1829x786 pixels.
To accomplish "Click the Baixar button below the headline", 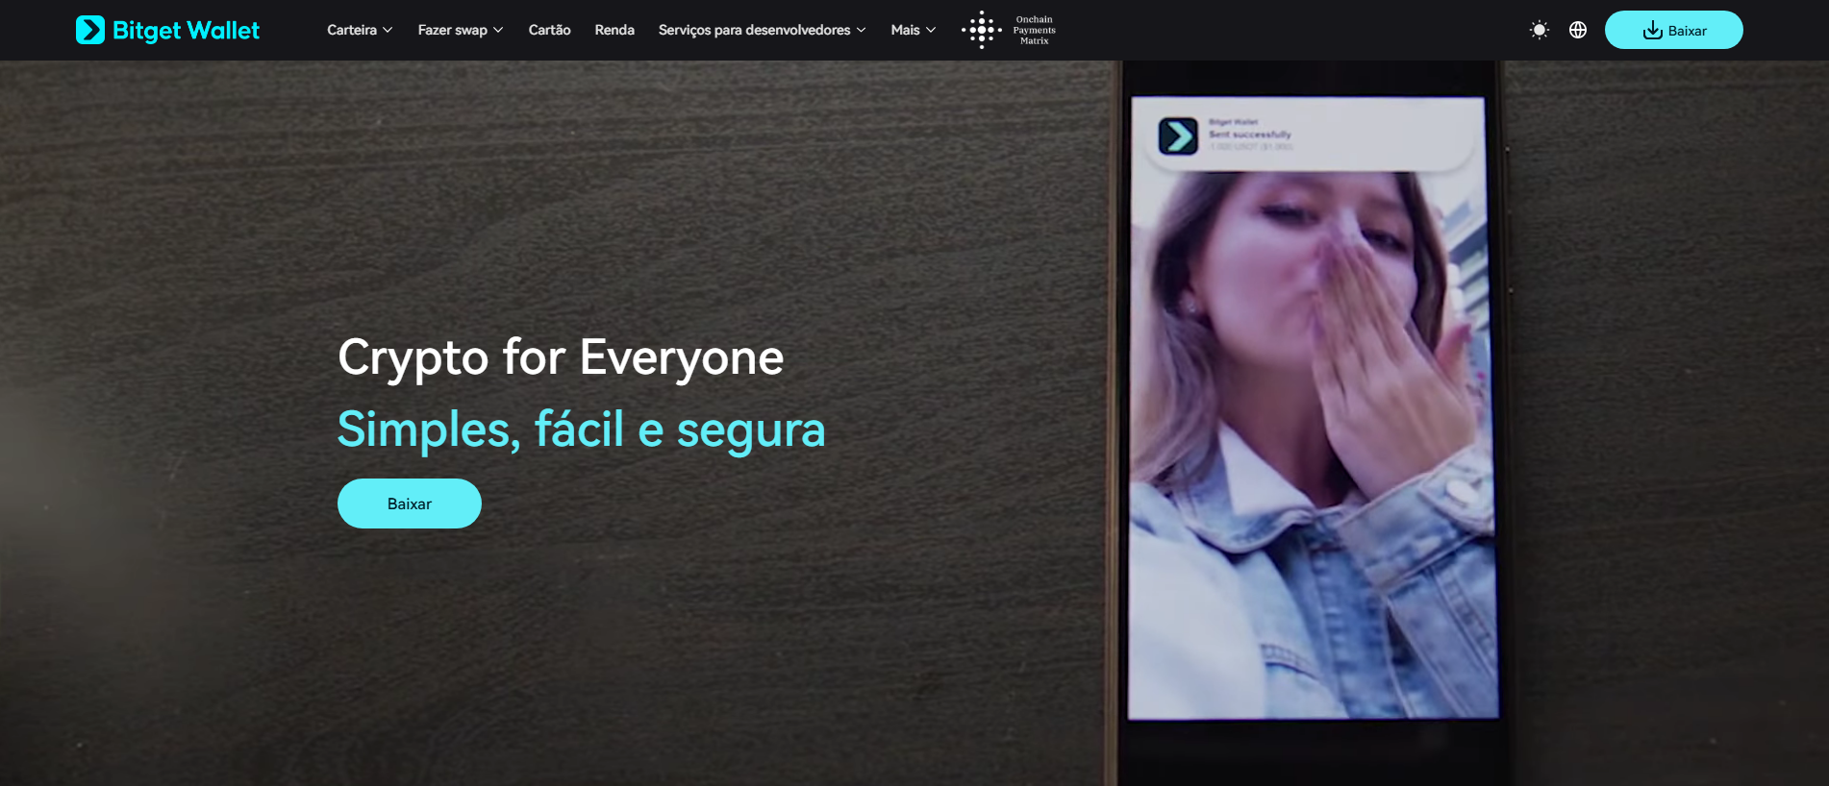I will (x=410, y=504).
